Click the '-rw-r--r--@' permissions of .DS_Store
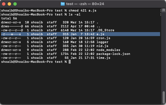Viewport: 166px width, 105px height. click(12, 30)
